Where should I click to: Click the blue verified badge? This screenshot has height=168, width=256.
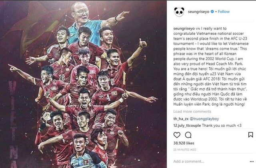click(212, 12)
